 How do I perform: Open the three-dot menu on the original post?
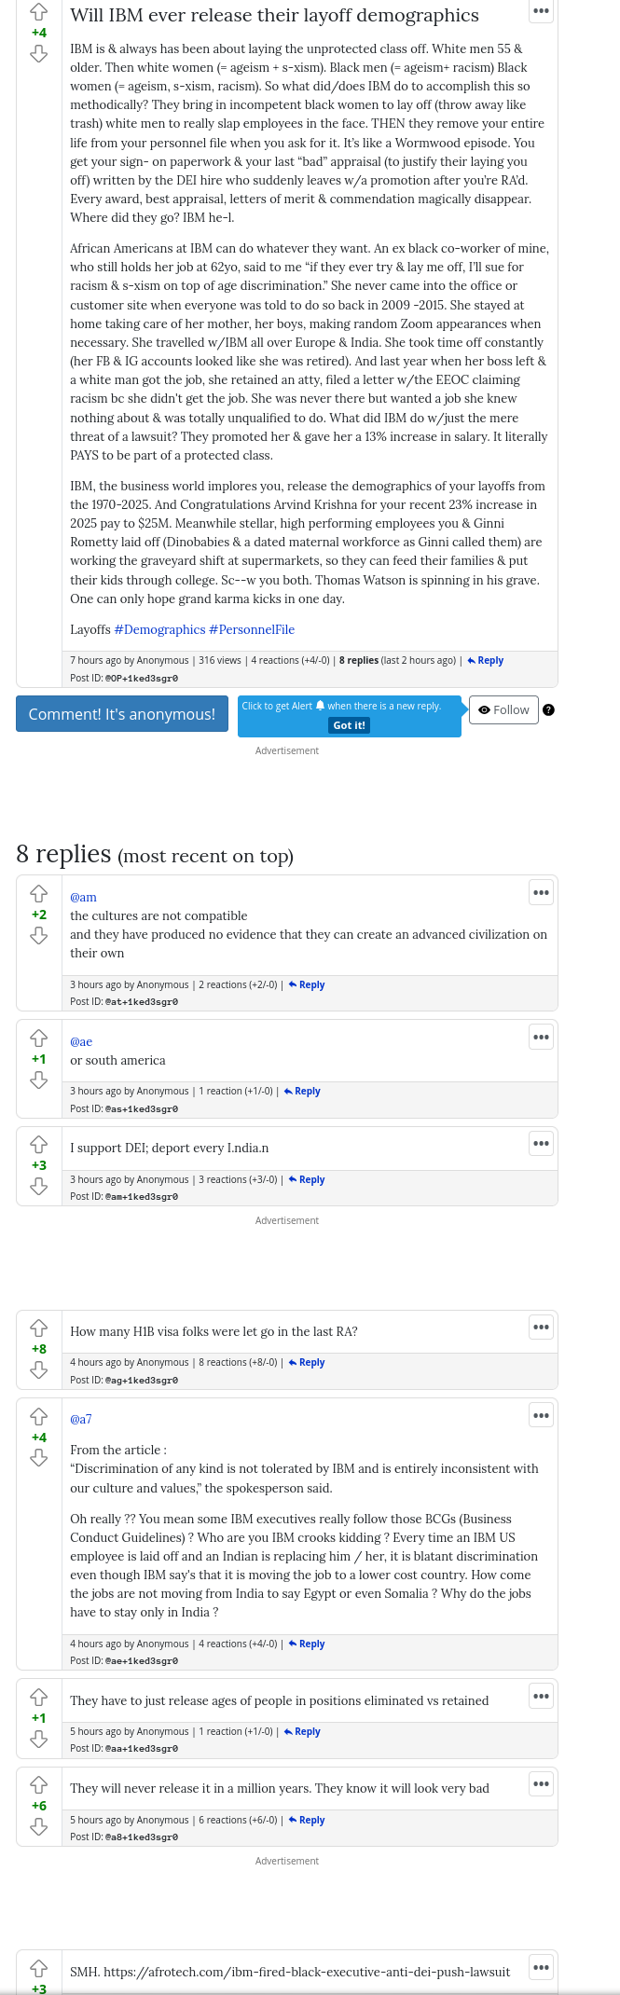[541, 10]
